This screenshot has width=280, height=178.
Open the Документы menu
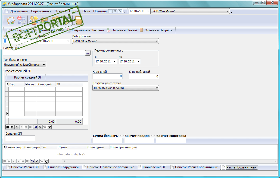(19, 11)
